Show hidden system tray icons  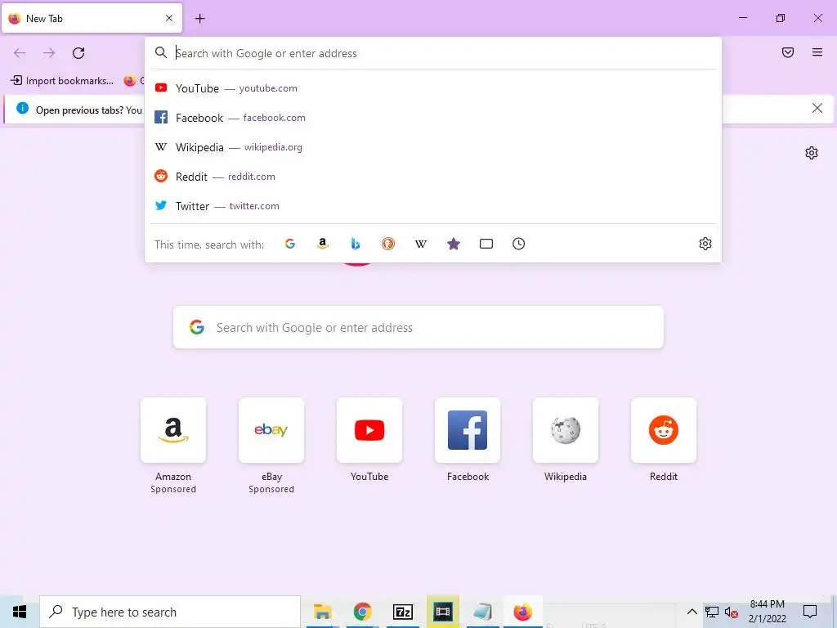coord(692,612)
